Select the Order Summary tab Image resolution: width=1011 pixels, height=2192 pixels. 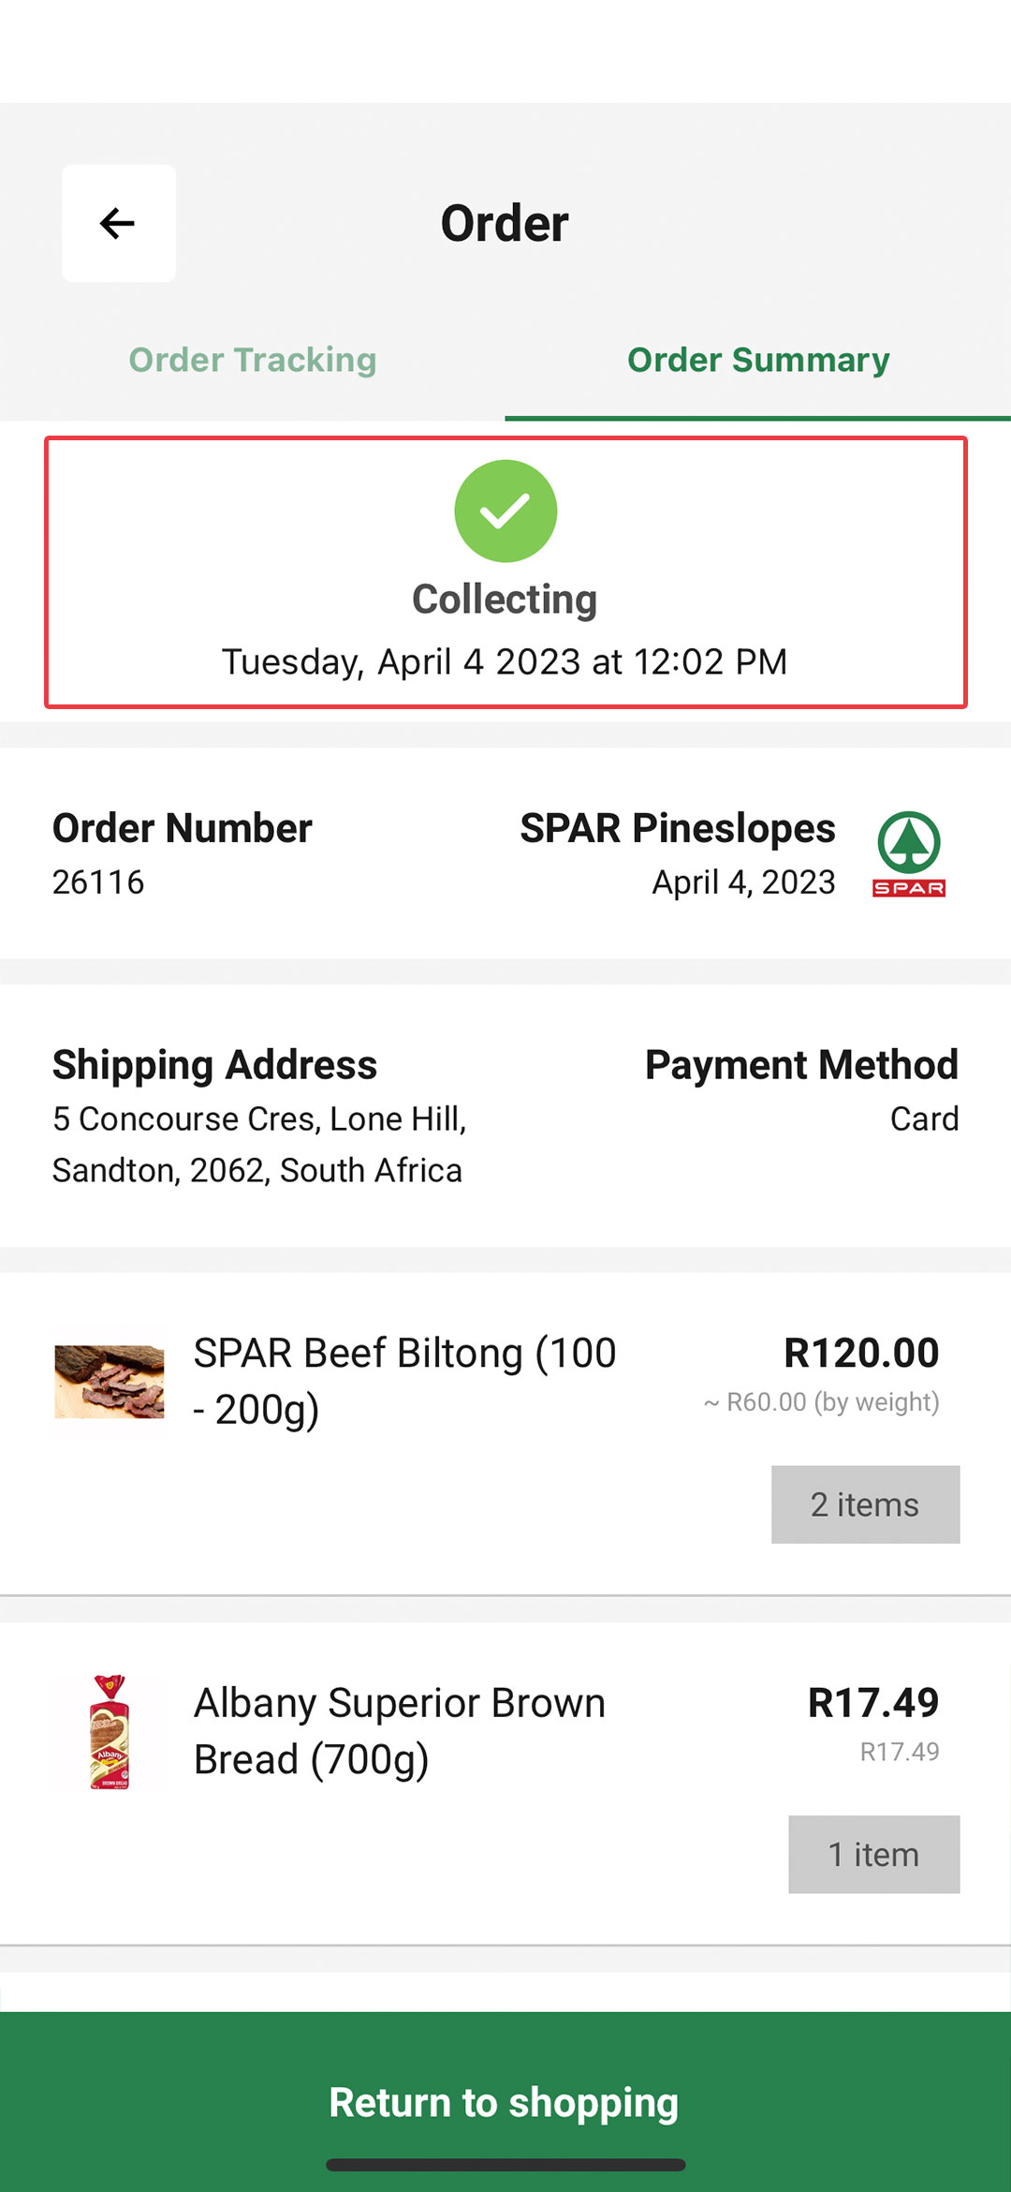coord(758,360)
